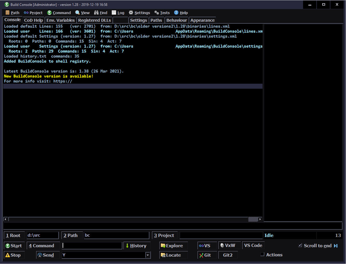Viewport: 346px width, 264px height.
Task: Expand the Send text dropdown arrow
Action: (x=148, y=255)
